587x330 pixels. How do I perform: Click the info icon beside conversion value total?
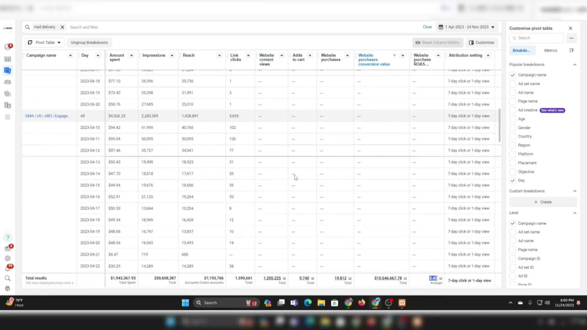point(405,278)
